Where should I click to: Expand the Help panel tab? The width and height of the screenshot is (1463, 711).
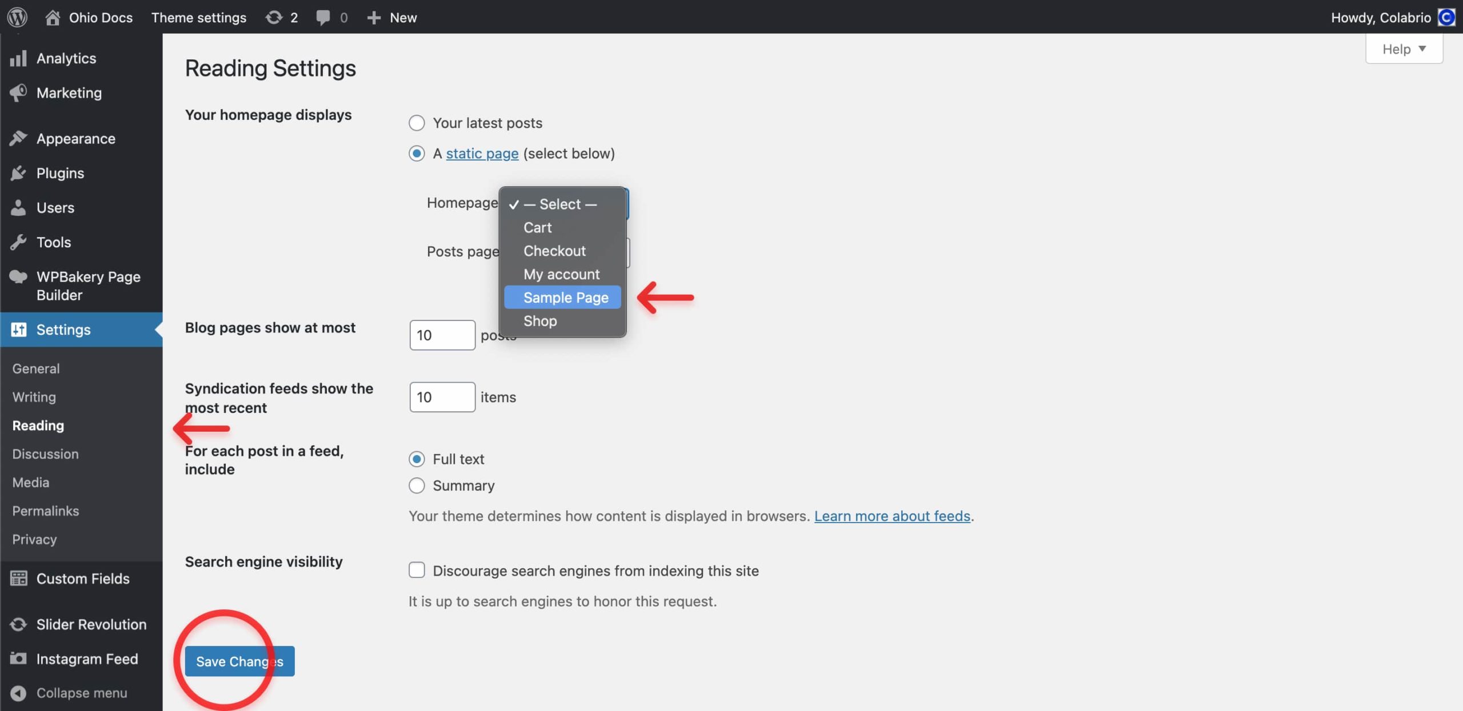click(1404, 49)
